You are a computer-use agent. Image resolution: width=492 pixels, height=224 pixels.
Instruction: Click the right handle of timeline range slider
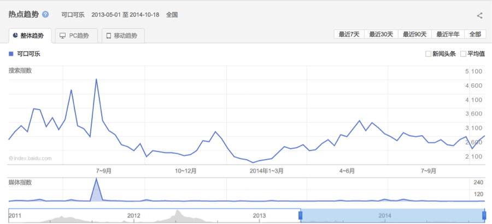[x=484, y=216]
